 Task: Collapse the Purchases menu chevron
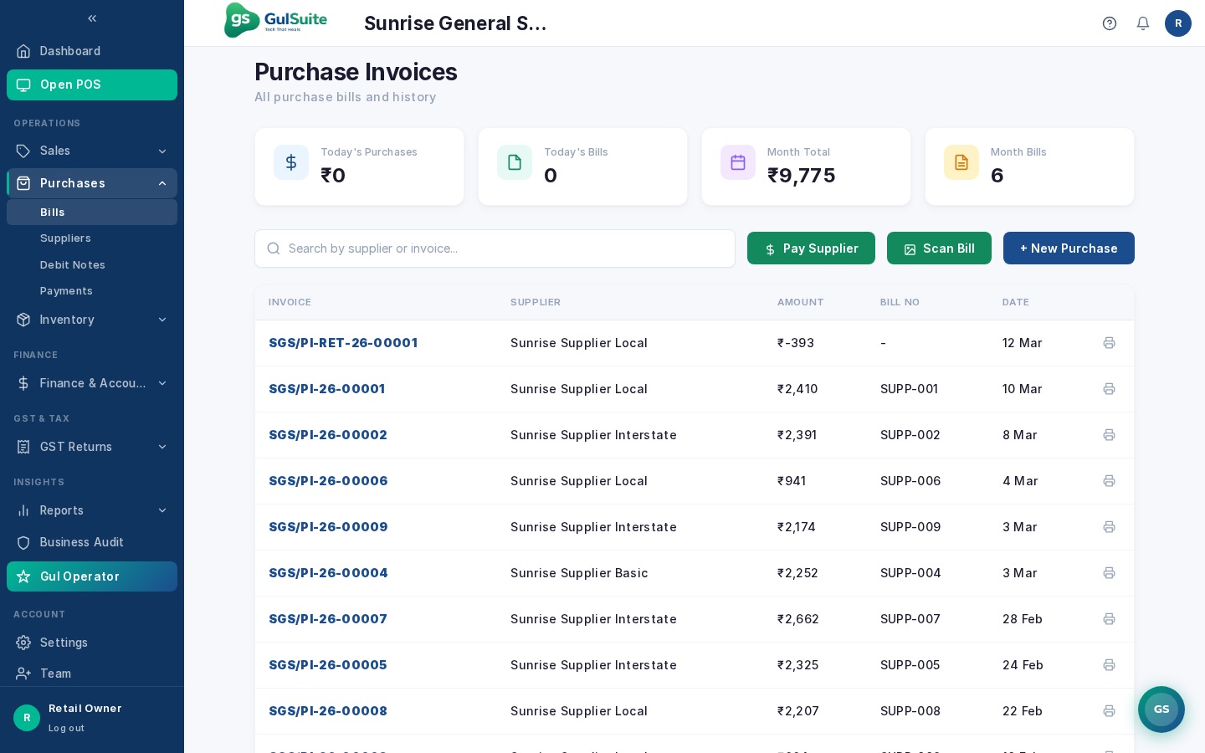click(x=162, y=183)
